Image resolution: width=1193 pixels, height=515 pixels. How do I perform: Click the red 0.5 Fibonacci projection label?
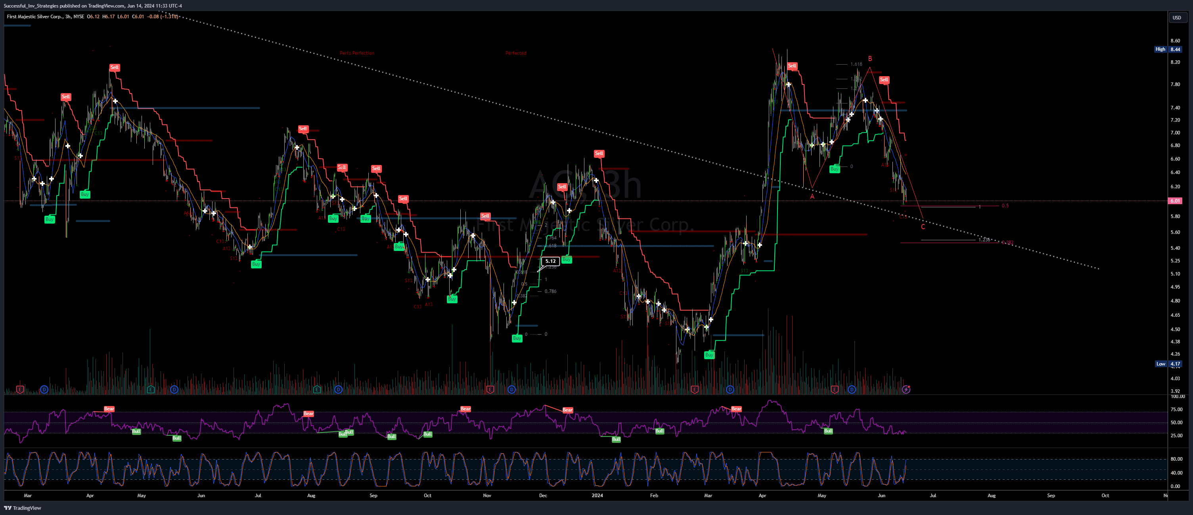coord(1005,206)
